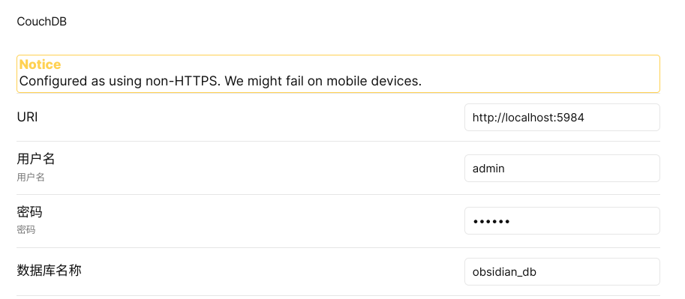Click the 数据库名称 setting label
685x299 pixels.
49,271
